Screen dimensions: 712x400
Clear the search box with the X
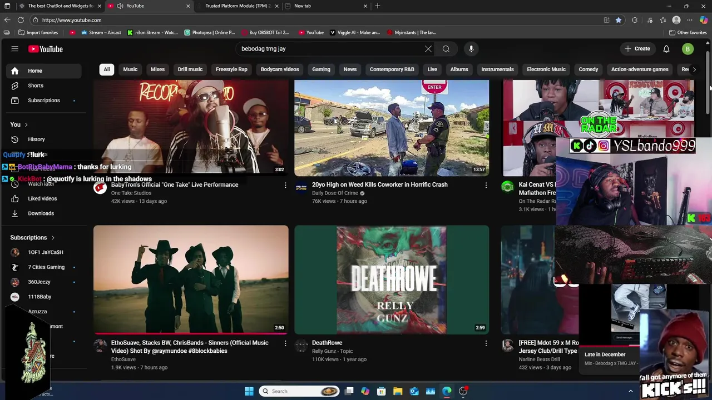[428, 49]
